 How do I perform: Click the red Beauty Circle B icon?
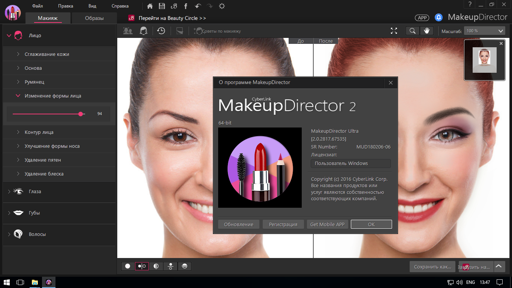[x=131, y=18]
